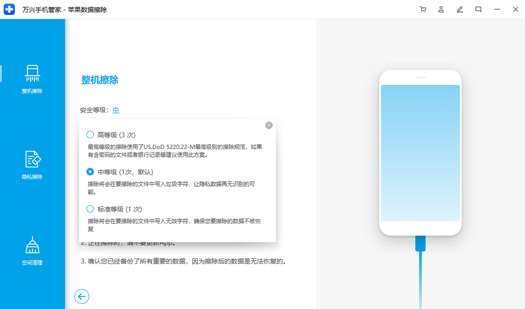
Task: Open the user account icon
Action: 441,9
